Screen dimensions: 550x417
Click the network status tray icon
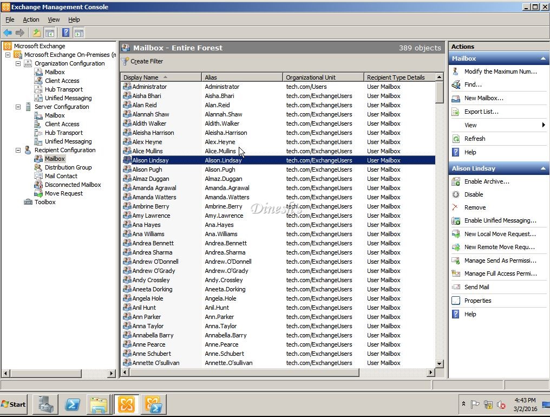point(488,405)
